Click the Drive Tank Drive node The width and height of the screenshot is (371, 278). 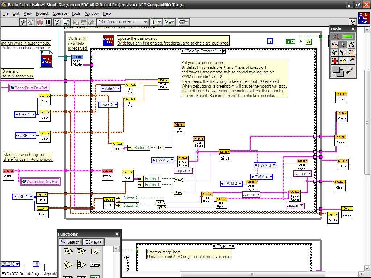[163, 84]
